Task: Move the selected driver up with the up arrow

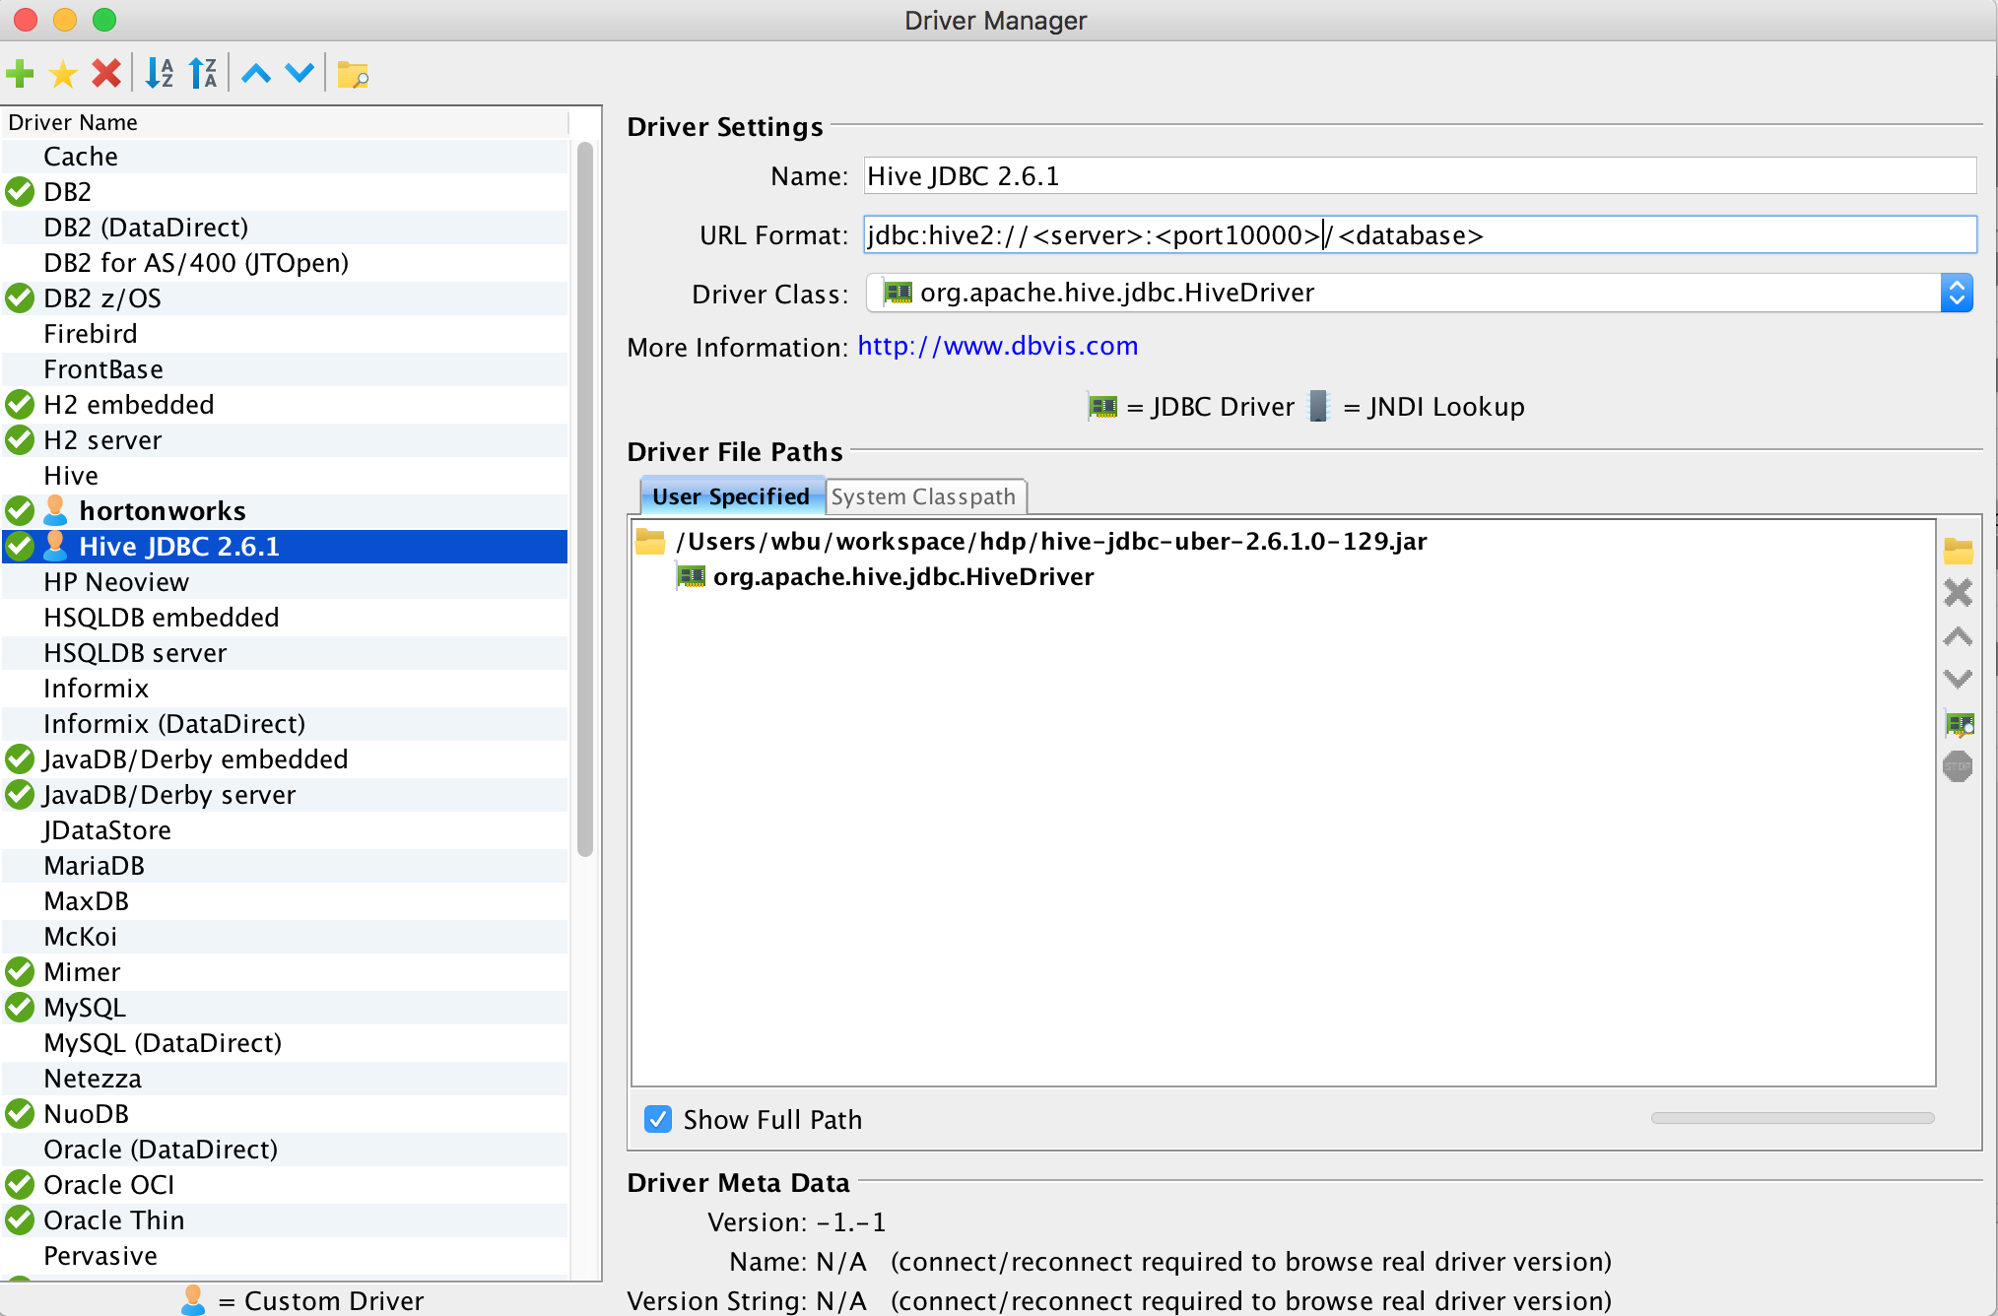Action: click(255, 72)
